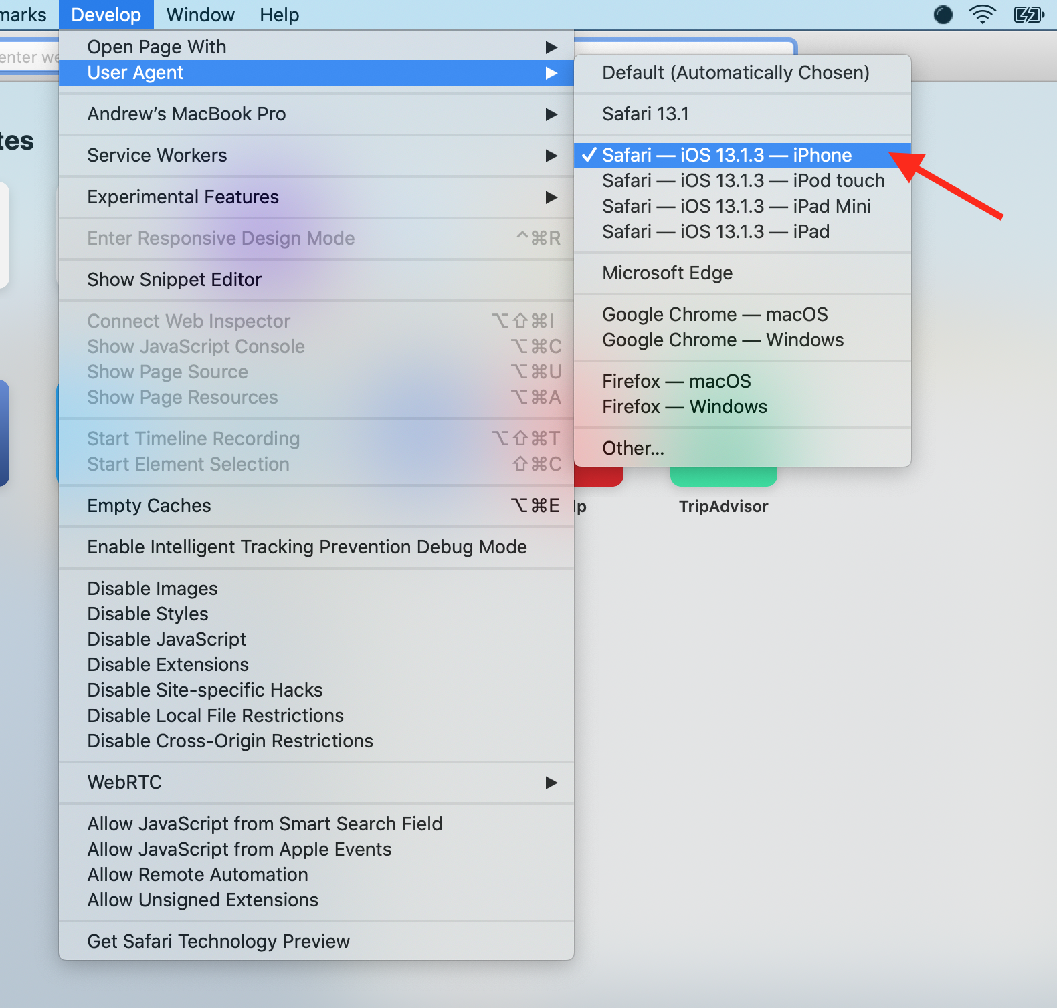This screenshot has width=1057, height=1008.
Task: Open the Window menu
Action: [200, 15]
